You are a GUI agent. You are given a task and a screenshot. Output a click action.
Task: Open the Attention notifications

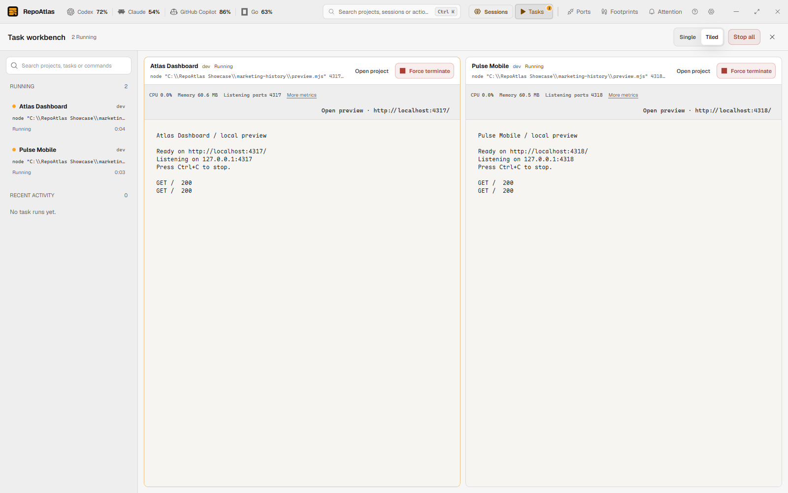tap(665, 12)
